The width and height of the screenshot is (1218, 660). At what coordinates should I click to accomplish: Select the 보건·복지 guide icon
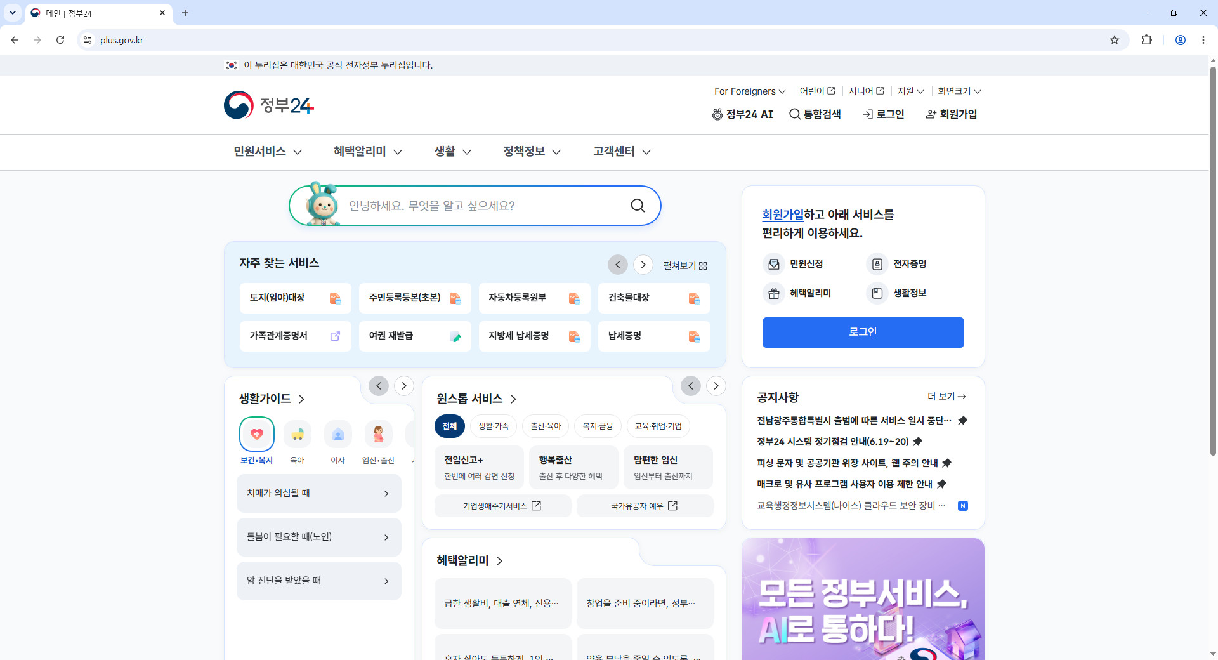pyautogui.click(x=257, y=434)
